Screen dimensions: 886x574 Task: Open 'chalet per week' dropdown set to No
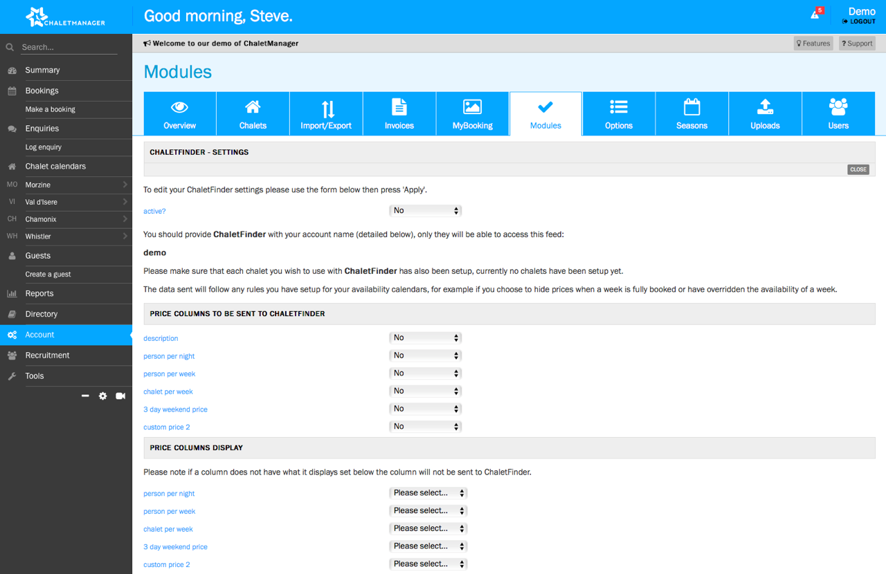point(425,391)
